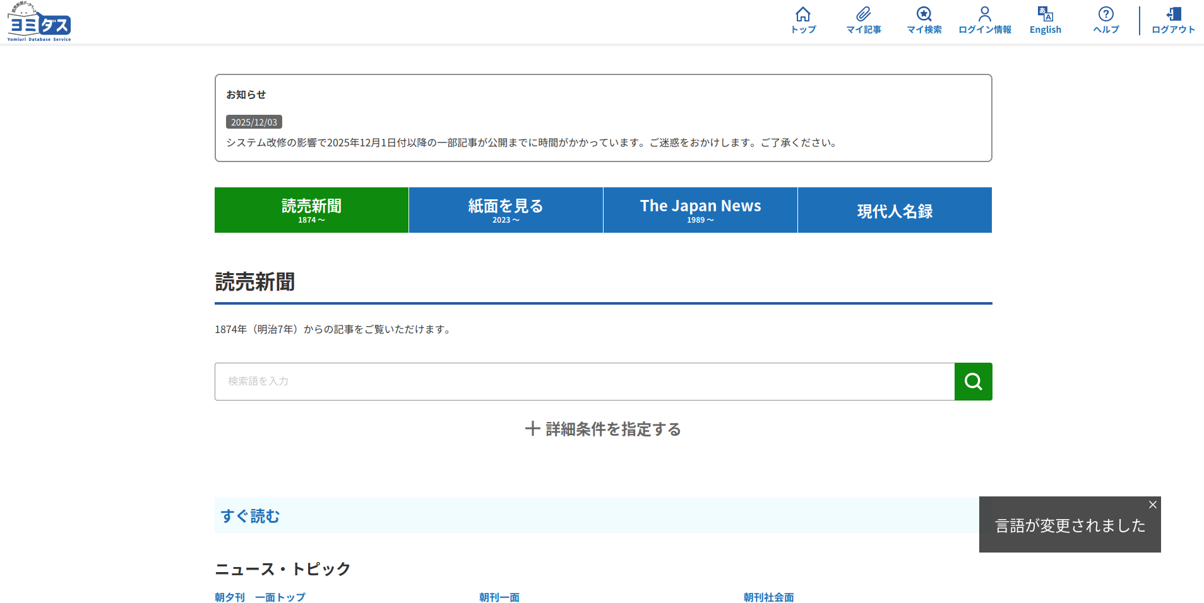1204x603 pixels.
Task: Expand 詳細条件を指定する options
Action: pyautogui.click(x=603, y=429)
